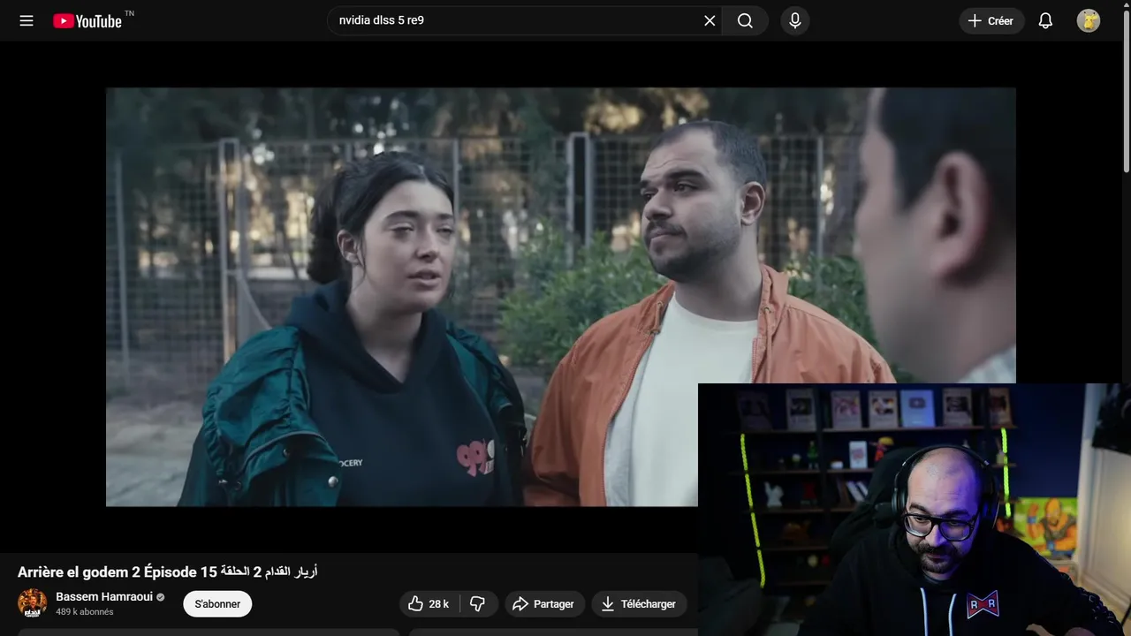Click the main video player
The image size is (1131, 636).
(561, 297)
